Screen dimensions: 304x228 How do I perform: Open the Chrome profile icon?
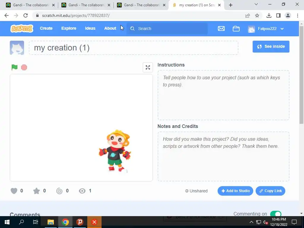tap(288, 15)
